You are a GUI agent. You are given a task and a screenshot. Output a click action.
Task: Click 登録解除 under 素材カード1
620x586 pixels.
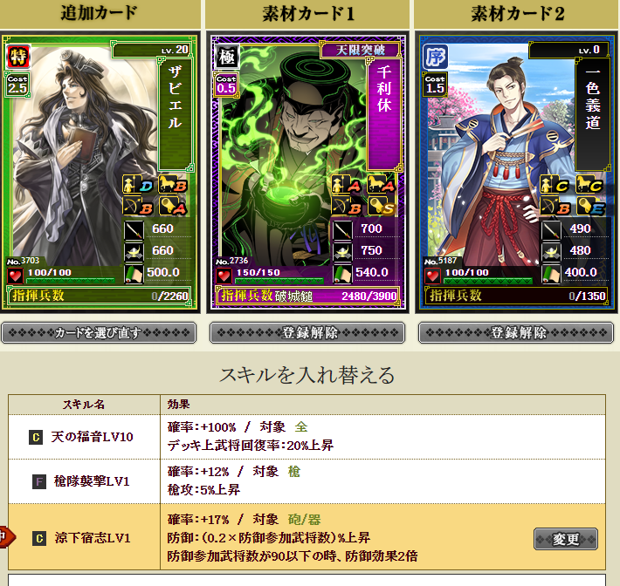point(307,333)
